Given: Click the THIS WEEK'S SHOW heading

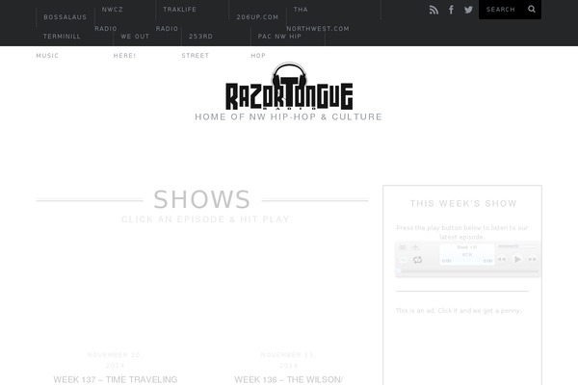Looking at the screenshot, I should (463, 203).
